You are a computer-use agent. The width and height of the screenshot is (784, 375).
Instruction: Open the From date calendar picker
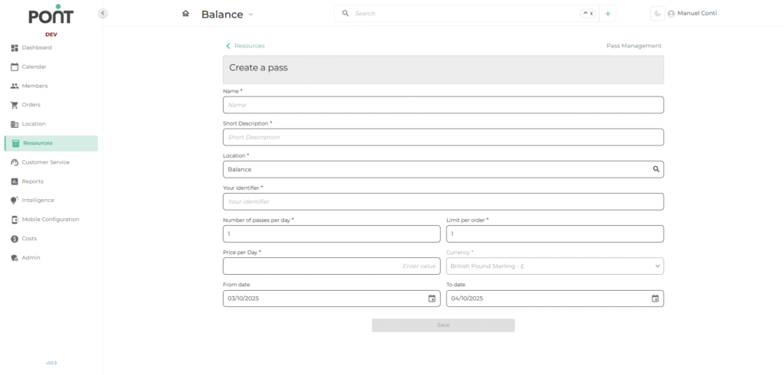[432, 298]
